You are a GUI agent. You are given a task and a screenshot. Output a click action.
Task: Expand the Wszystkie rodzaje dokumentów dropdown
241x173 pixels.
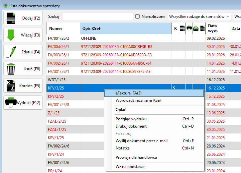(199, 16)
